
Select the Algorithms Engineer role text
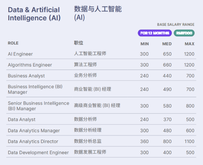[30, 65]
